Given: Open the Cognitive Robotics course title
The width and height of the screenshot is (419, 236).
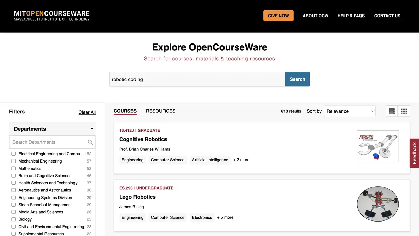Looking at the screenshot, I should pyautogui.click(x=143, y=139).
